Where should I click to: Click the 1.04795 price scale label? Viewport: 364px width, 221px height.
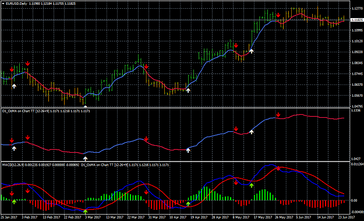pos(357,106)
